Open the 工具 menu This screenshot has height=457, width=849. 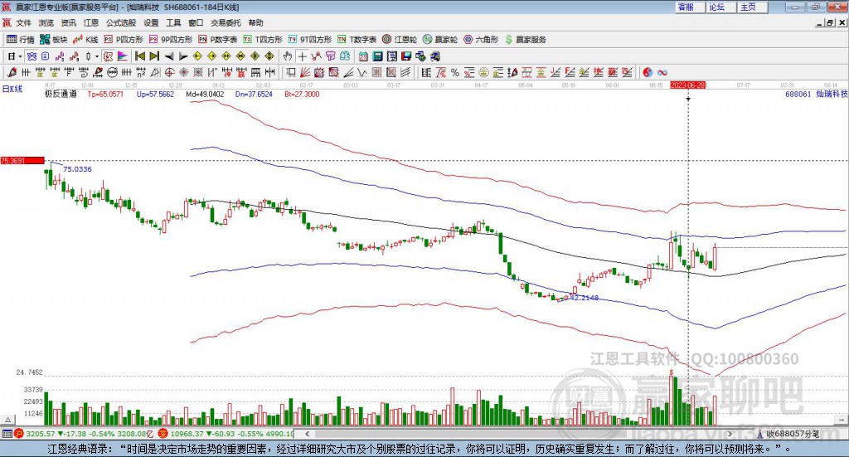pos(173,22)
